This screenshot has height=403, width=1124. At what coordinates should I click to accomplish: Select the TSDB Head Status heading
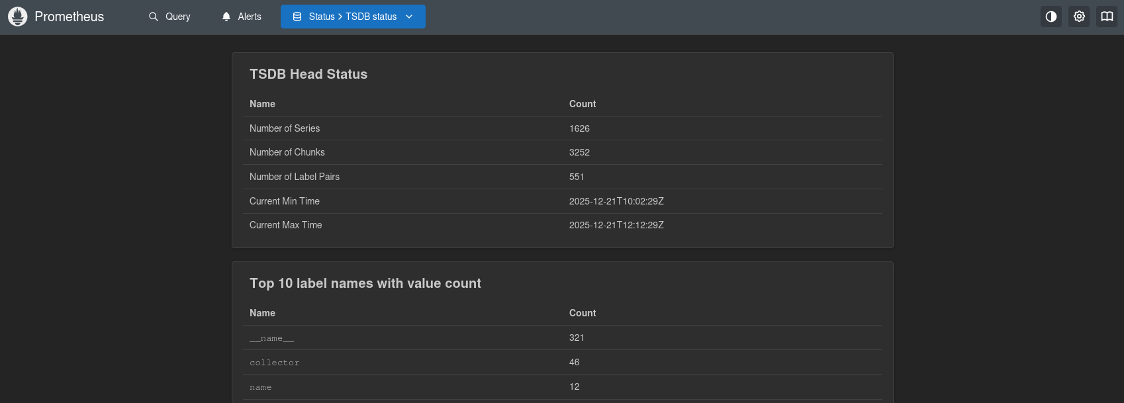pos(308,74)
